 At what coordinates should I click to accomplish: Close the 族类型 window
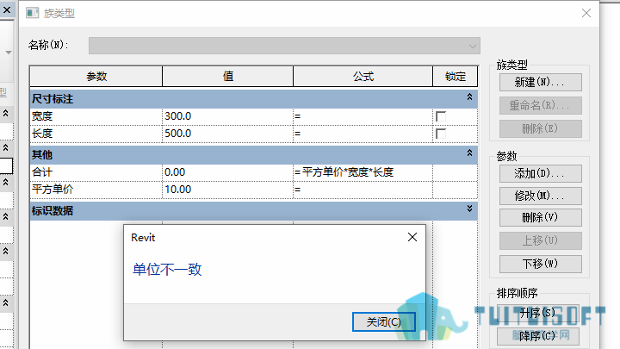pyautogui.click(x=586, y=13)
